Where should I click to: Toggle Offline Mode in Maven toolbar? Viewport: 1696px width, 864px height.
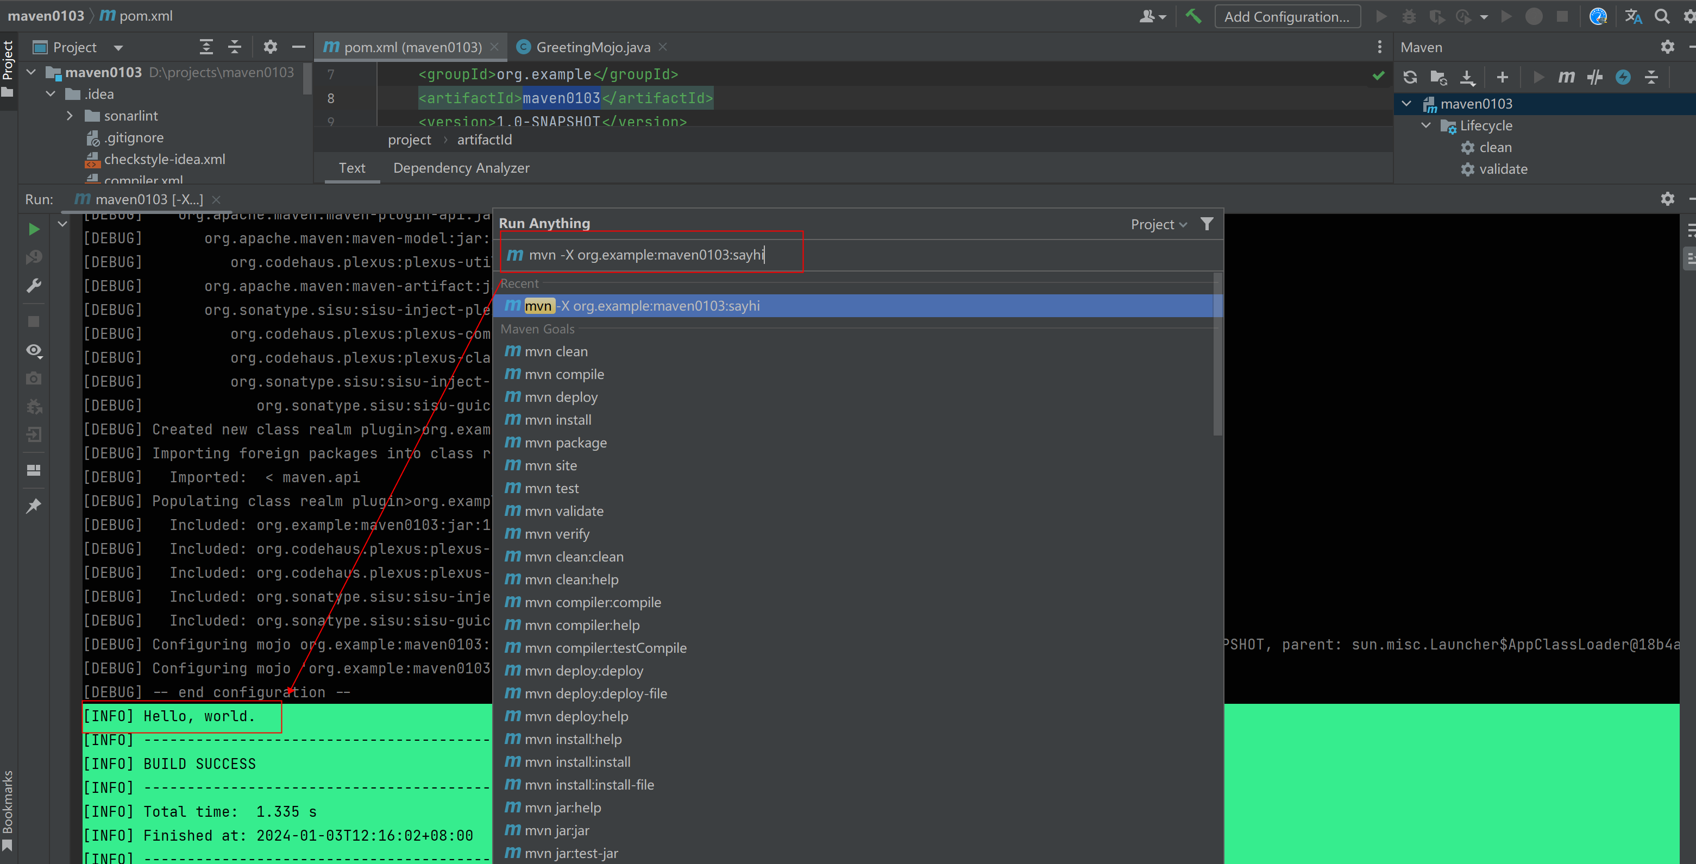pyautogui.click(x=1594, y=78)
